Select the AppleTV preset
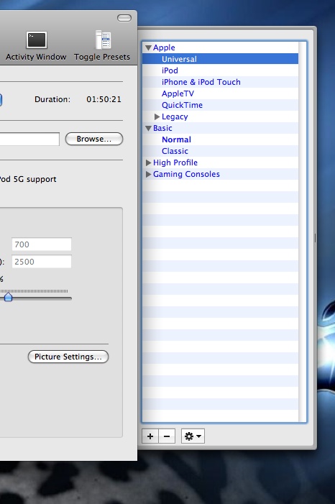Viewport: 335px width, 504px height. pos(220,93)
